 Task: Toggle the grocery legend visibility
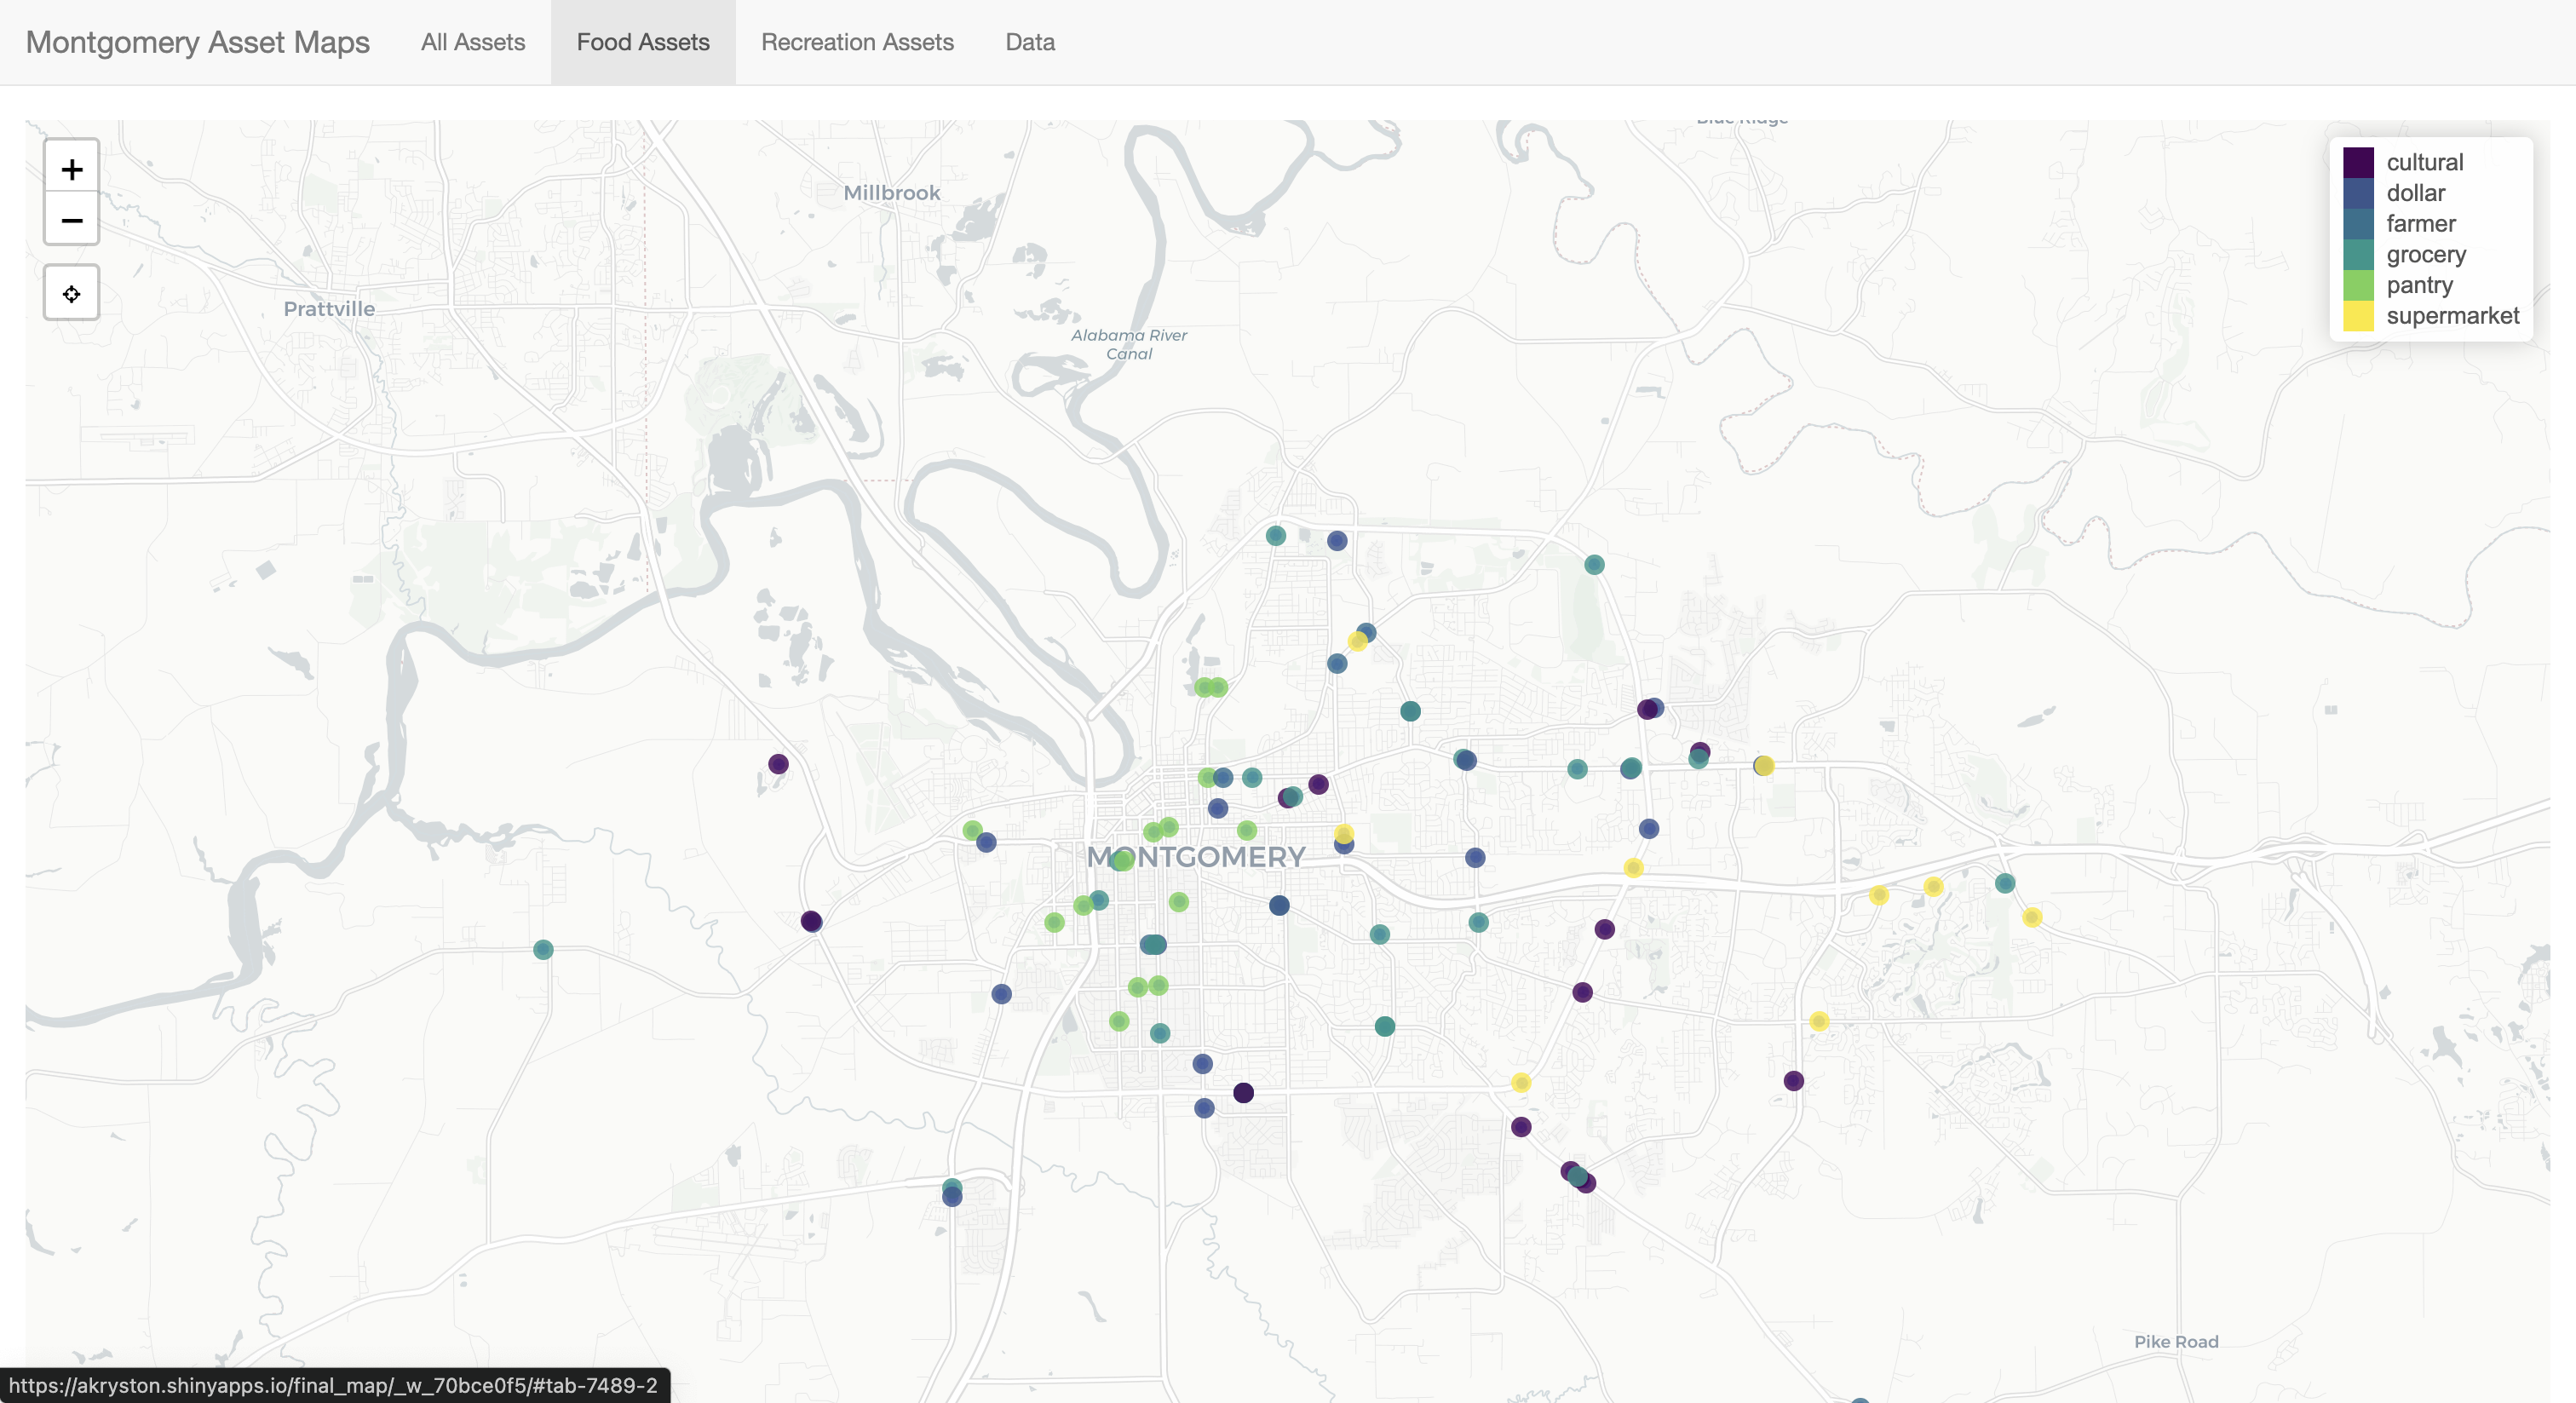tap(2426, 252)
